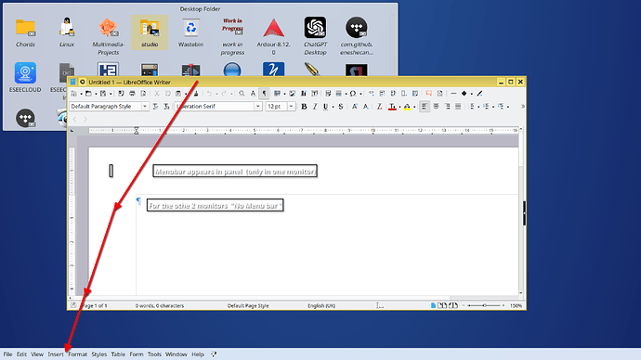Click English (UK) language in status bar

point(321,305)
